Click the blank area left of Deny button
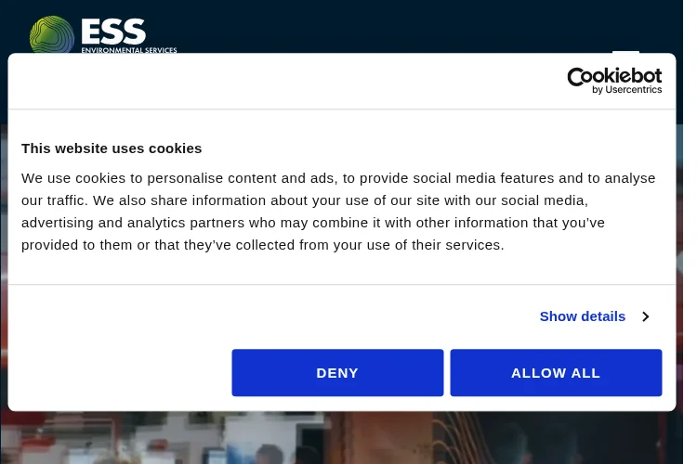 coord(120,372)
